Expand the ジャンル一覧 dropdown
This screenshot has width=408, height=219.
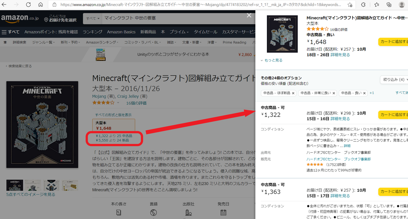tap(44, 42)
